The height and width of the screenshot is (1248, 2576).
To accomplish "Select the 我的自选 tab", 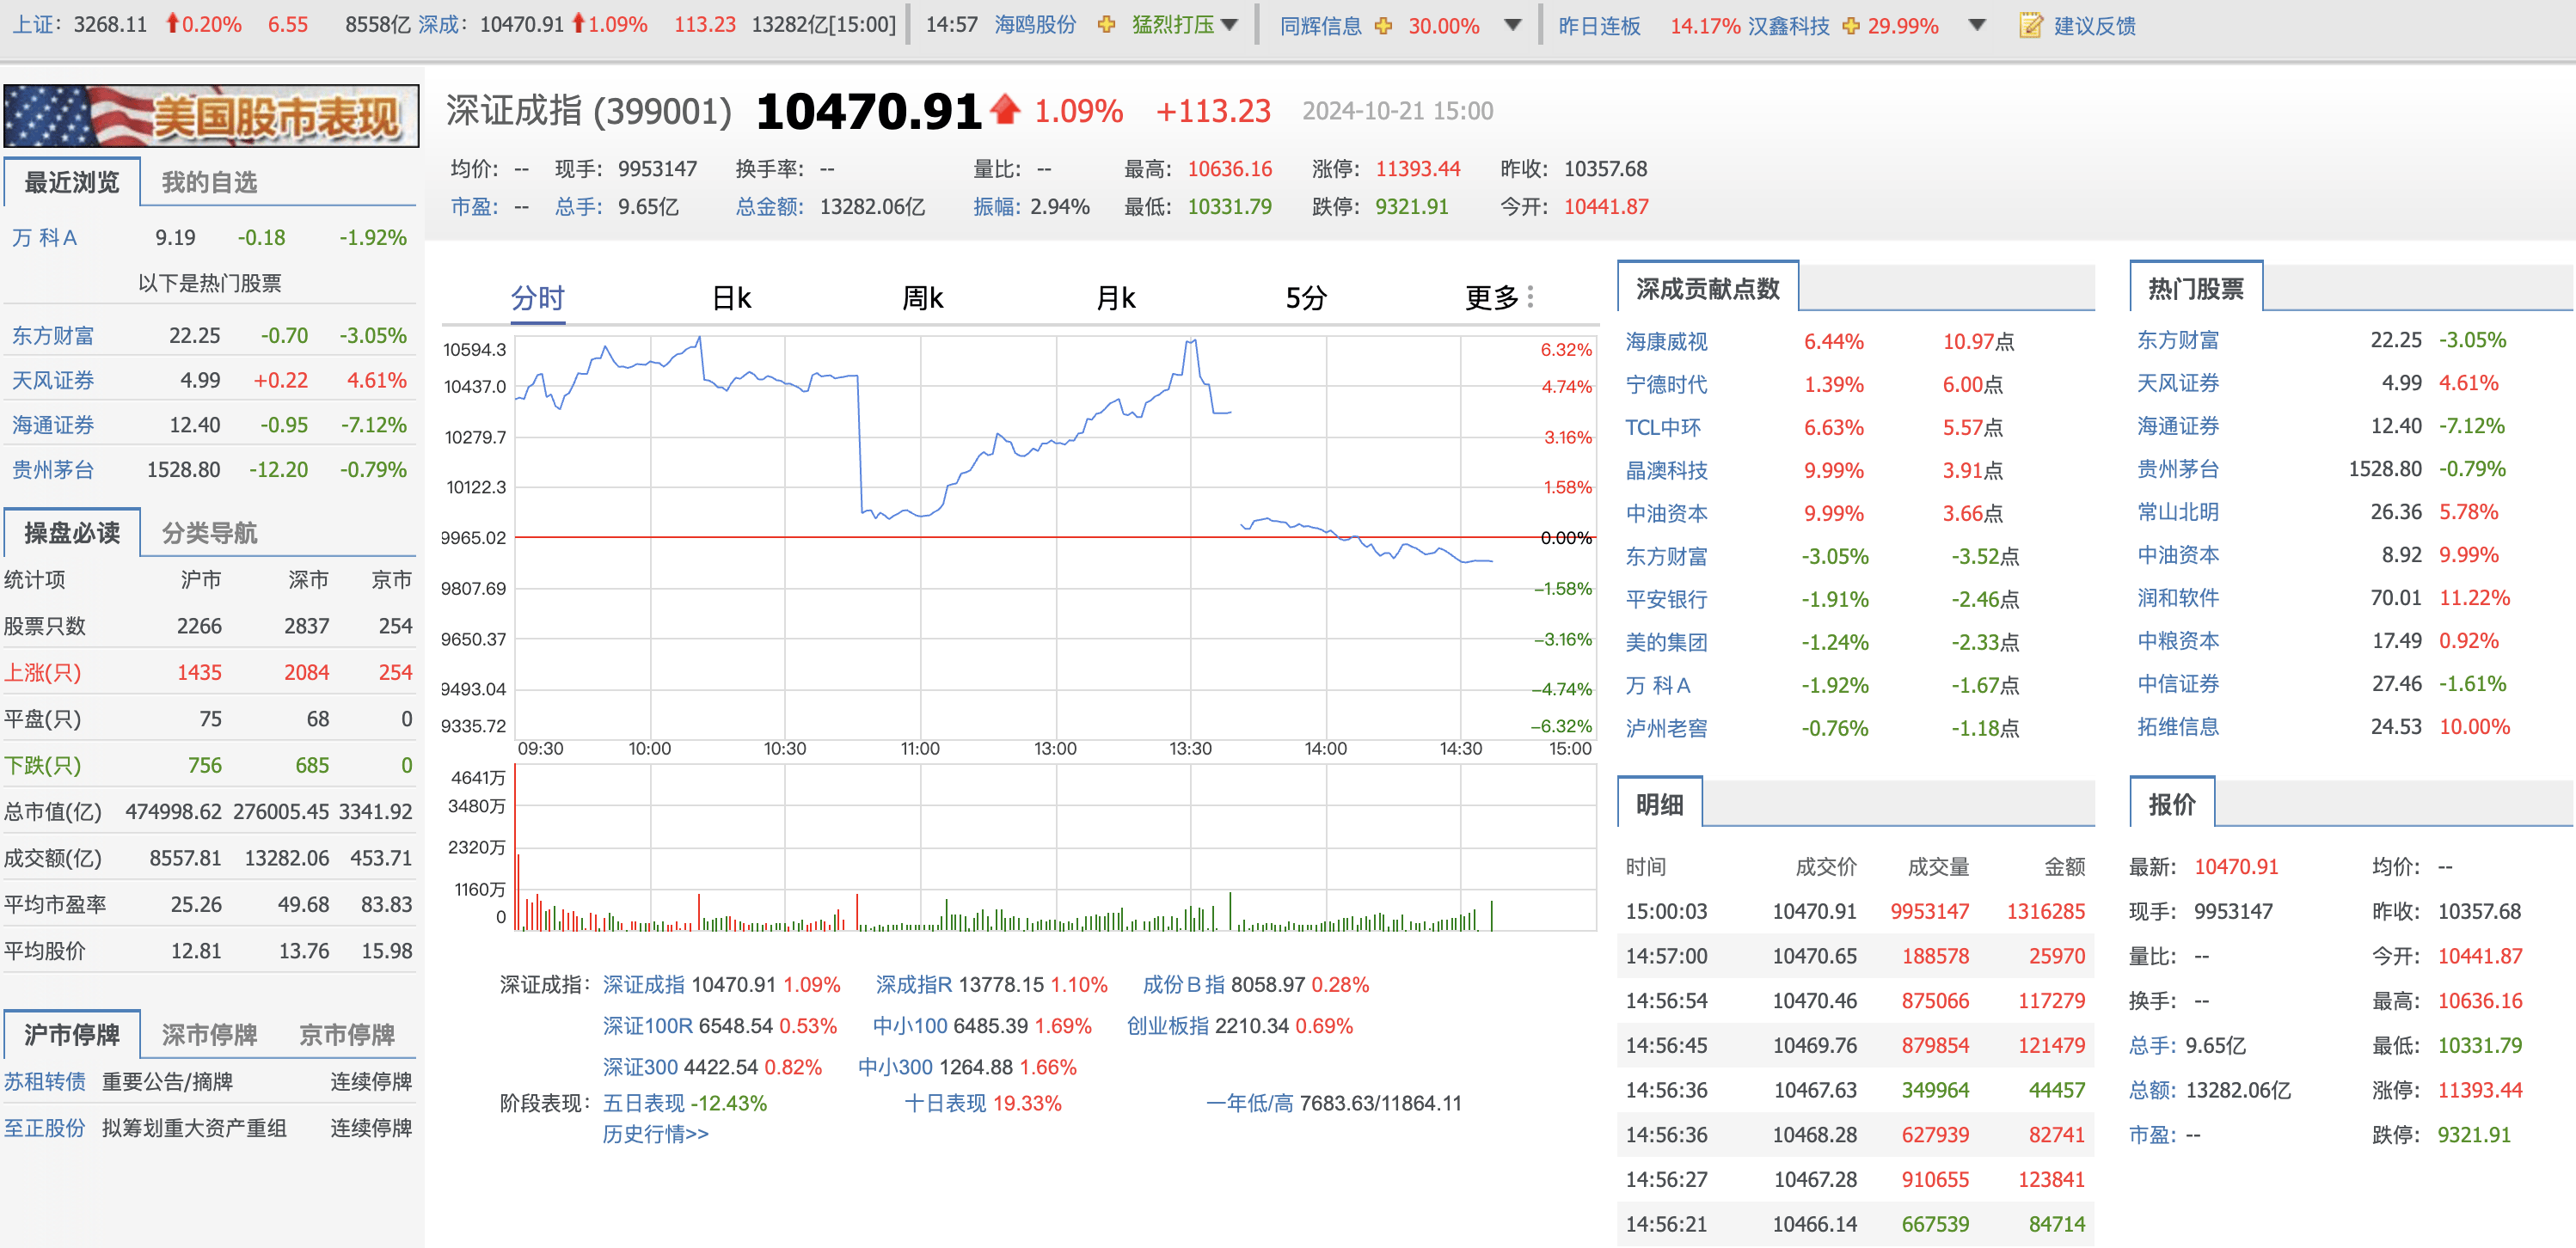I will (209, 182).
